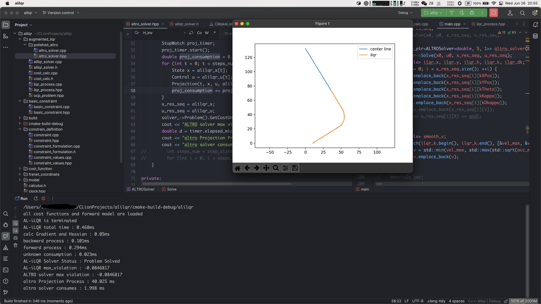The height and width of the screenshot is (304, 541).
Task: Click the Solve breadcrumb in editor footer
Action: click(171, 190)
